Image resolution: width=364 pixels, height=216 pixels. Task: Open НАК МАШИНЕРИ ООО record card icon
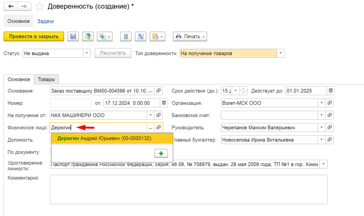[159, 115]
